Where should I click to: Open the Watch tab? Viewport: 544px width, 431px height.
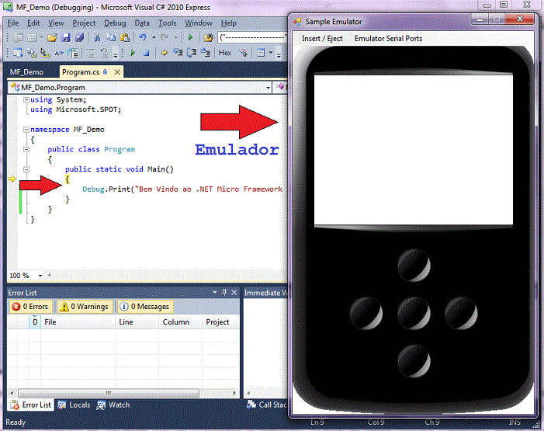tap(113, 405)
